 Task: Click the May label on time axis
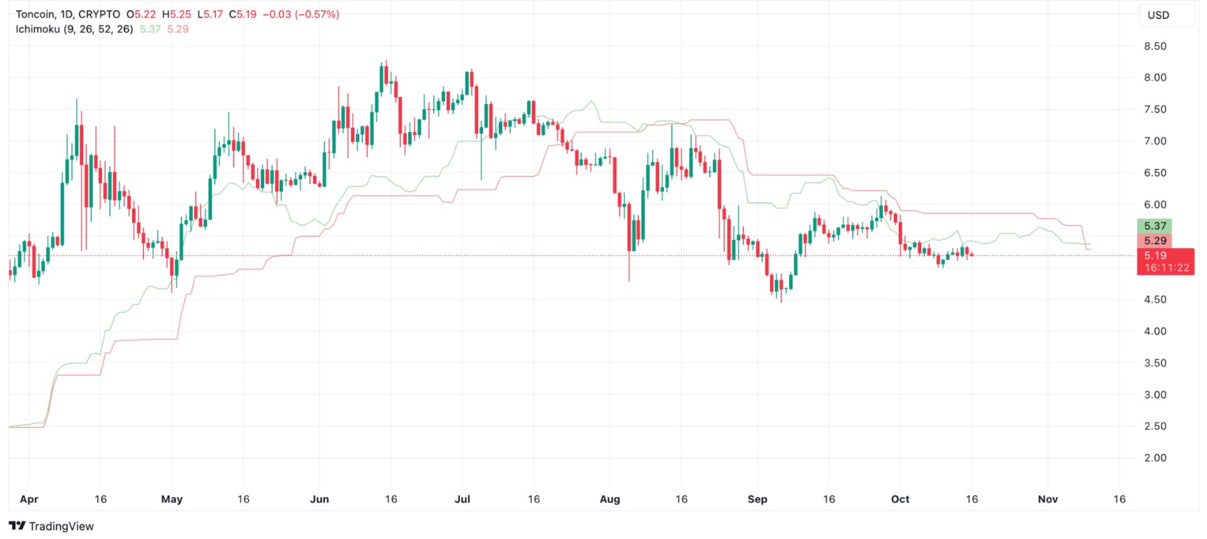[x=172, y=499]
